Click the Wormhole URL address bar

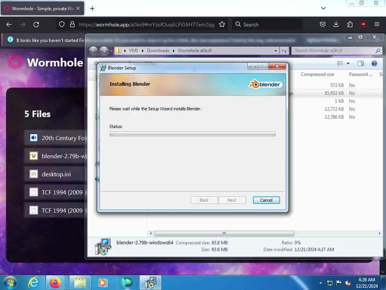coord(147,25)
